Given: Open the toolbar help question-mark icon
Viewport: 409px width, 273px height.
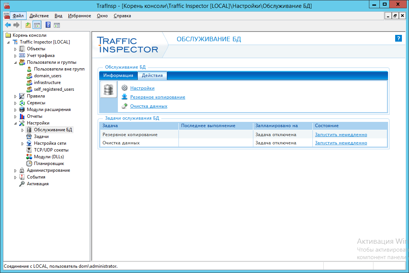Looking at the screenshot, I should coord(48,25).
